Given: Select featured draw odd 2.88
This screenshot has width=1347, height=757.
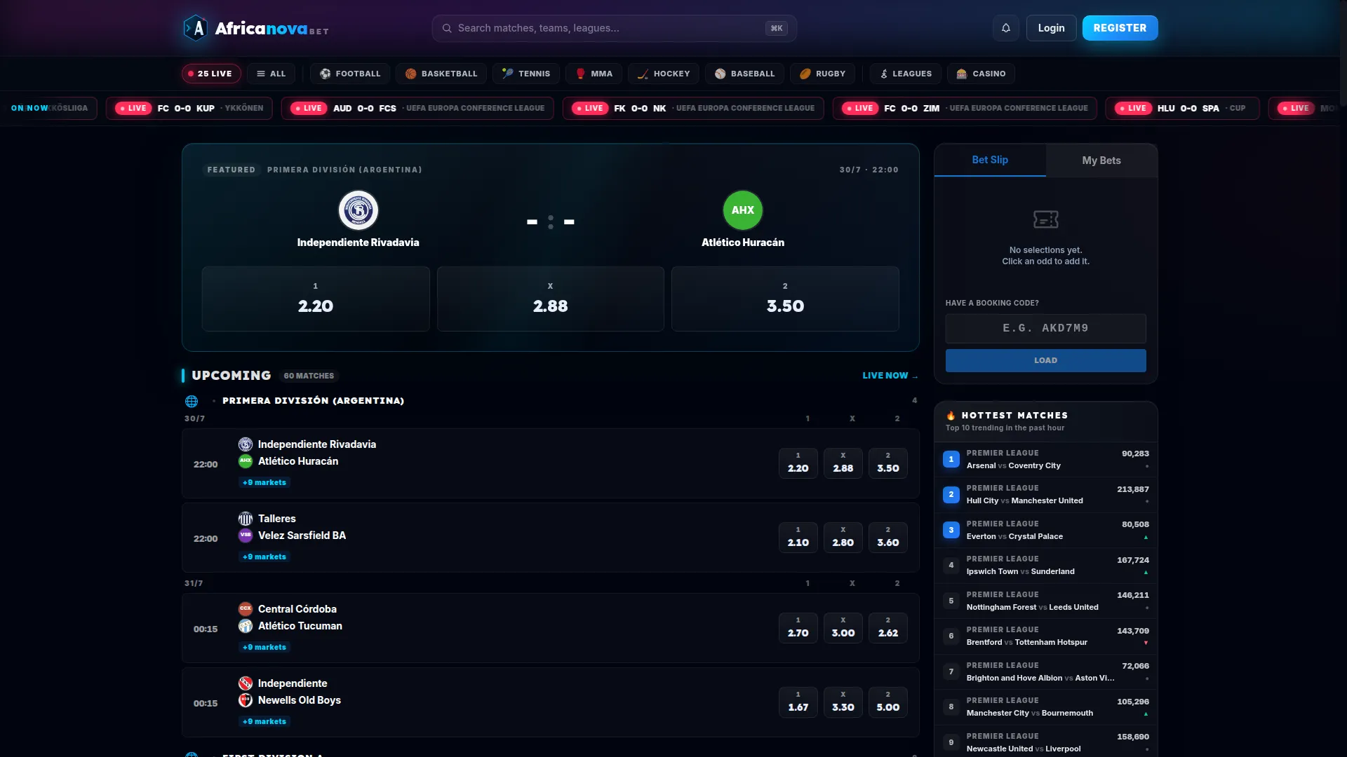Looking at the screenshot, I should click(x=550, y=299).
